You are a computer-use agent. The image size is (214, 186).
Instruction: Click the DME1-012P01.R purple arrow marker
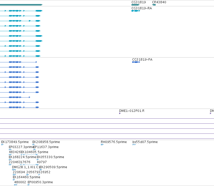(120, 113)
